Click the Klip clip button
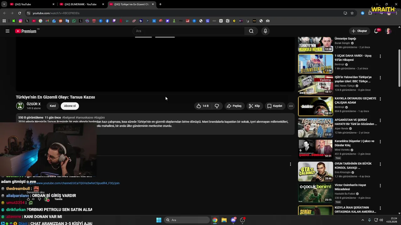Viewport: 401px width, 225px height. coord(254,106)
